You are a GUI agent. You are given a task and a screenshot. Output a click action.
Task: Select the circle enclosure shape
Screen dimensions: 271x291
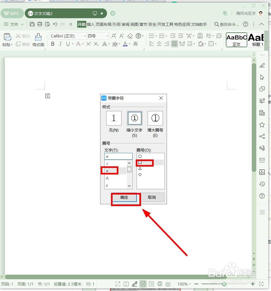pyautogui.click(x=150, y=156)
